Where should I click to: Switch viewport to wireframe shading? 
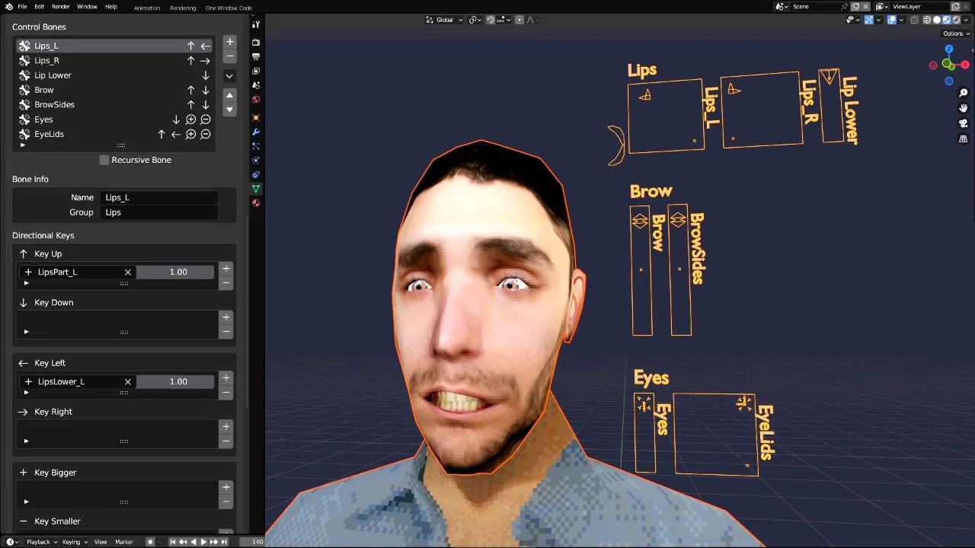926,20
